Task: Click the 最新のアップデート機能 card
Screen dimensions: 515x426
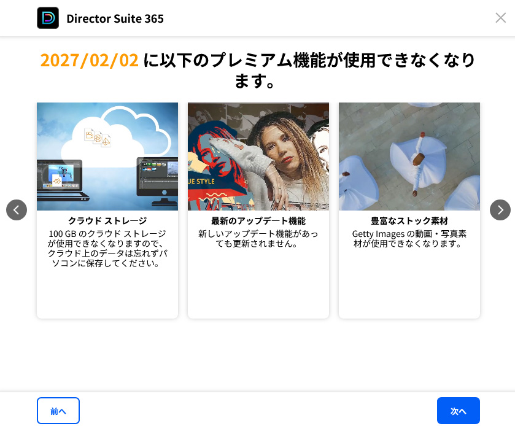Action: tap(258, 211)
